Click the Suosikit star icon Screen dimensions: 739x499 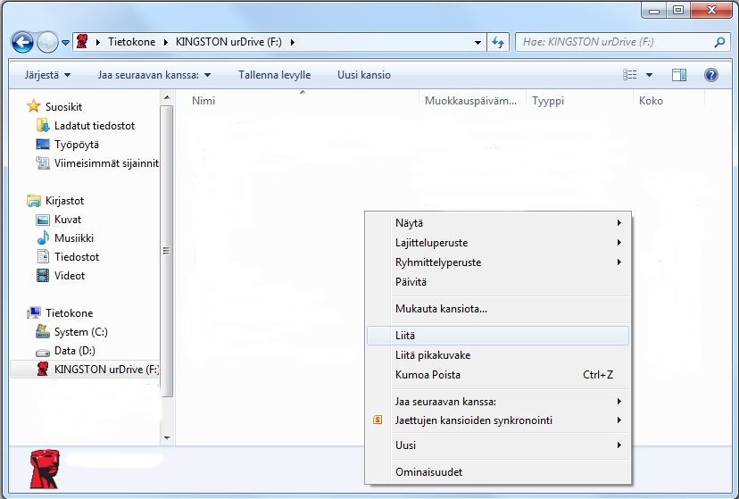(x=33, y=106)
